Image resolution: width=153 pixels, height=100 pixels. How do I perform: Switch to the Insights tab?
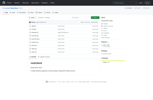pos(55,12)
